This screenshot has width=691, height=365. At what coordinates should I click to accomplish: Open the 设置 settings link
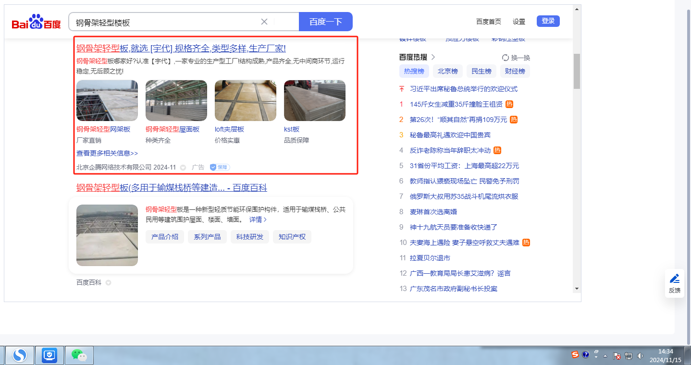click(x=519, y=22)
